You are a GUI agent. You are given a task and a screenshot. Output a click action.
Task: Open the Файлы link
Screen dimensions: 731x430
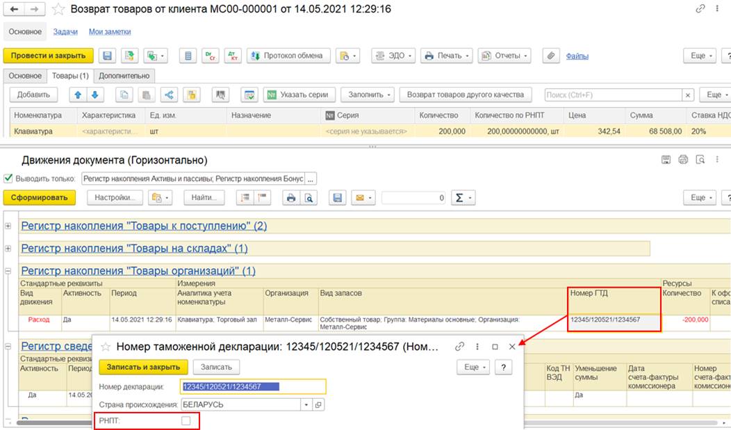577,56
